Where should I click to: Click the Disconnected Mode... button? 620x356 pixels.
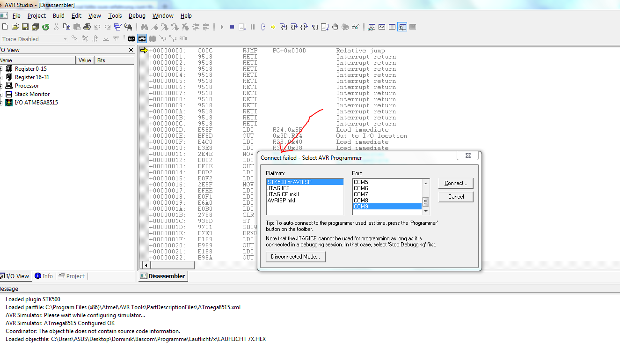[x=295, y=257]
